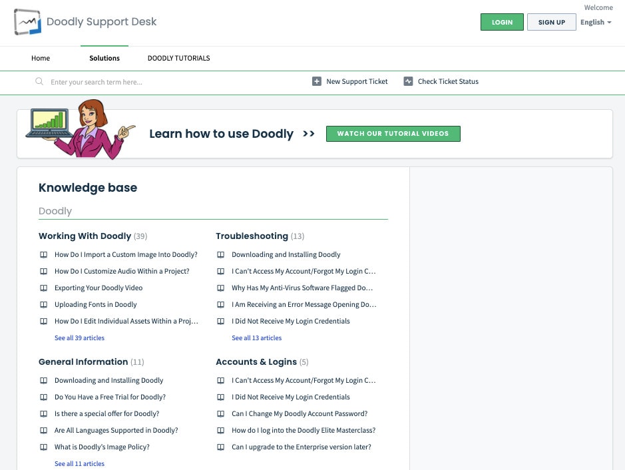Screen dimensions: 625x470
Task: Open Do You Have a Free Trial article
Action: click(110, 397)
